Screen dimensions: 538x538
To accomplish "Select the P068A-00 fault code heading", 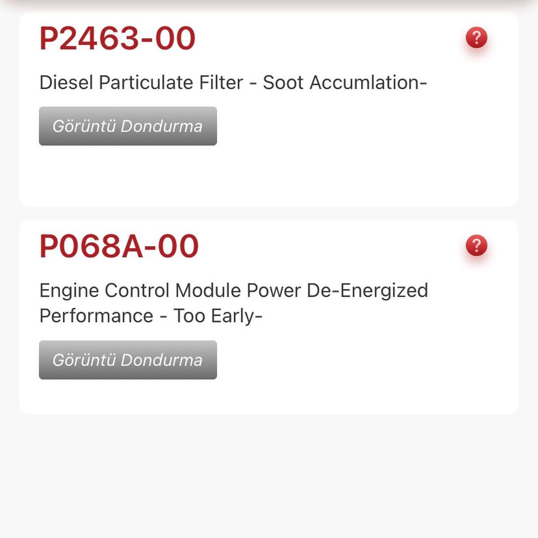I will [119, 246].
